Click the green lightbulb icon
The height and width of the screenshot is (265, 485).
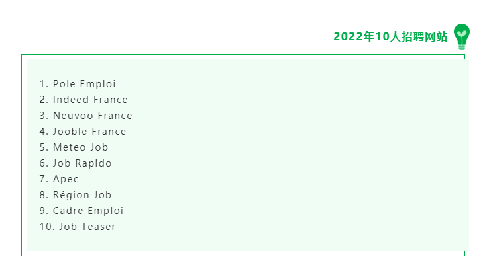[x=462, y=37]
